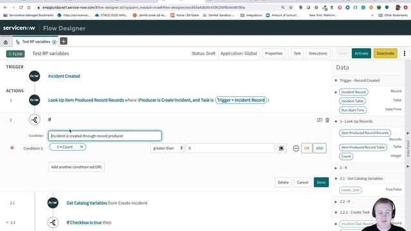Collapse the 2.2.1 - Create Task section
The image size is (411, 231).
[x=336, y=212]
